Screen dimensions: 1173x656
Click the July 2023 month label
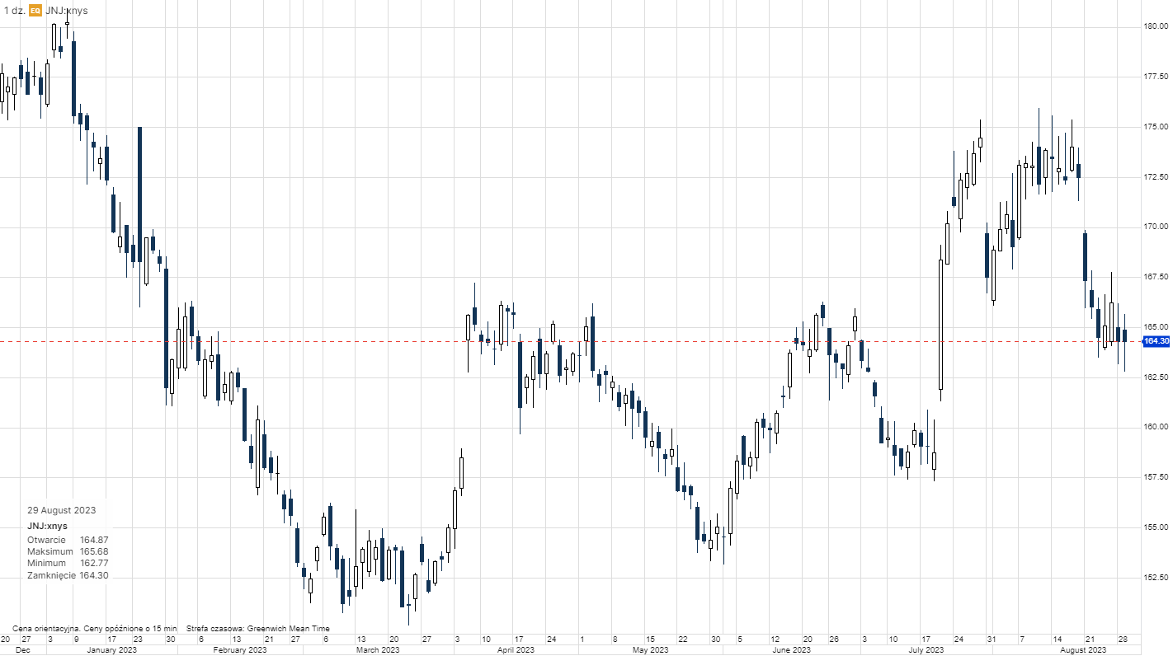[926, 650]
